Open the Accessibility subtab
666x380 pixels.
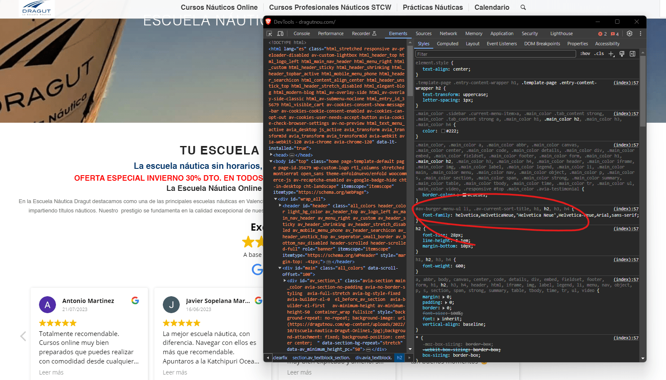[607, 44]
